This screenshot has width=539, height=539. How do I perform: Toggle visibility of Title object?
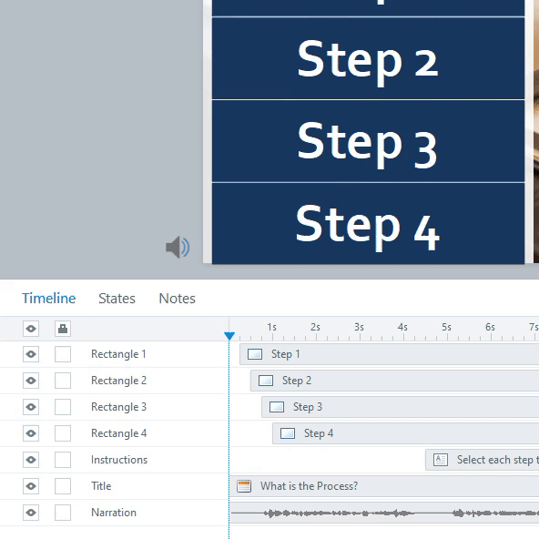[31, 486]
